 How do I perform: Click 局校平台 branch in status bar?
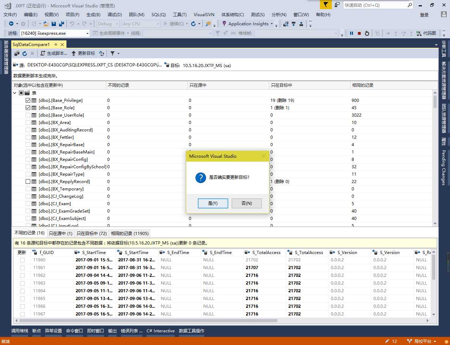click(422, 341)
